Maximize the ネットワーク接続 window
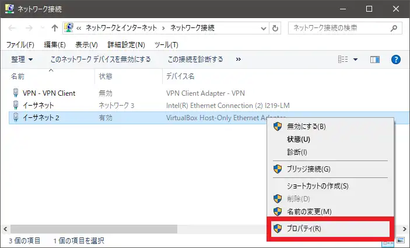410x248 pixels. (369, 9)
